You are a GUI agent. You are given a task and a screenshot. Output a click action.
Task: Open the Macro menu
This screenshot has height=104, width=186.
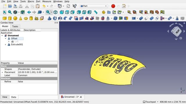[x=31, y=1]
